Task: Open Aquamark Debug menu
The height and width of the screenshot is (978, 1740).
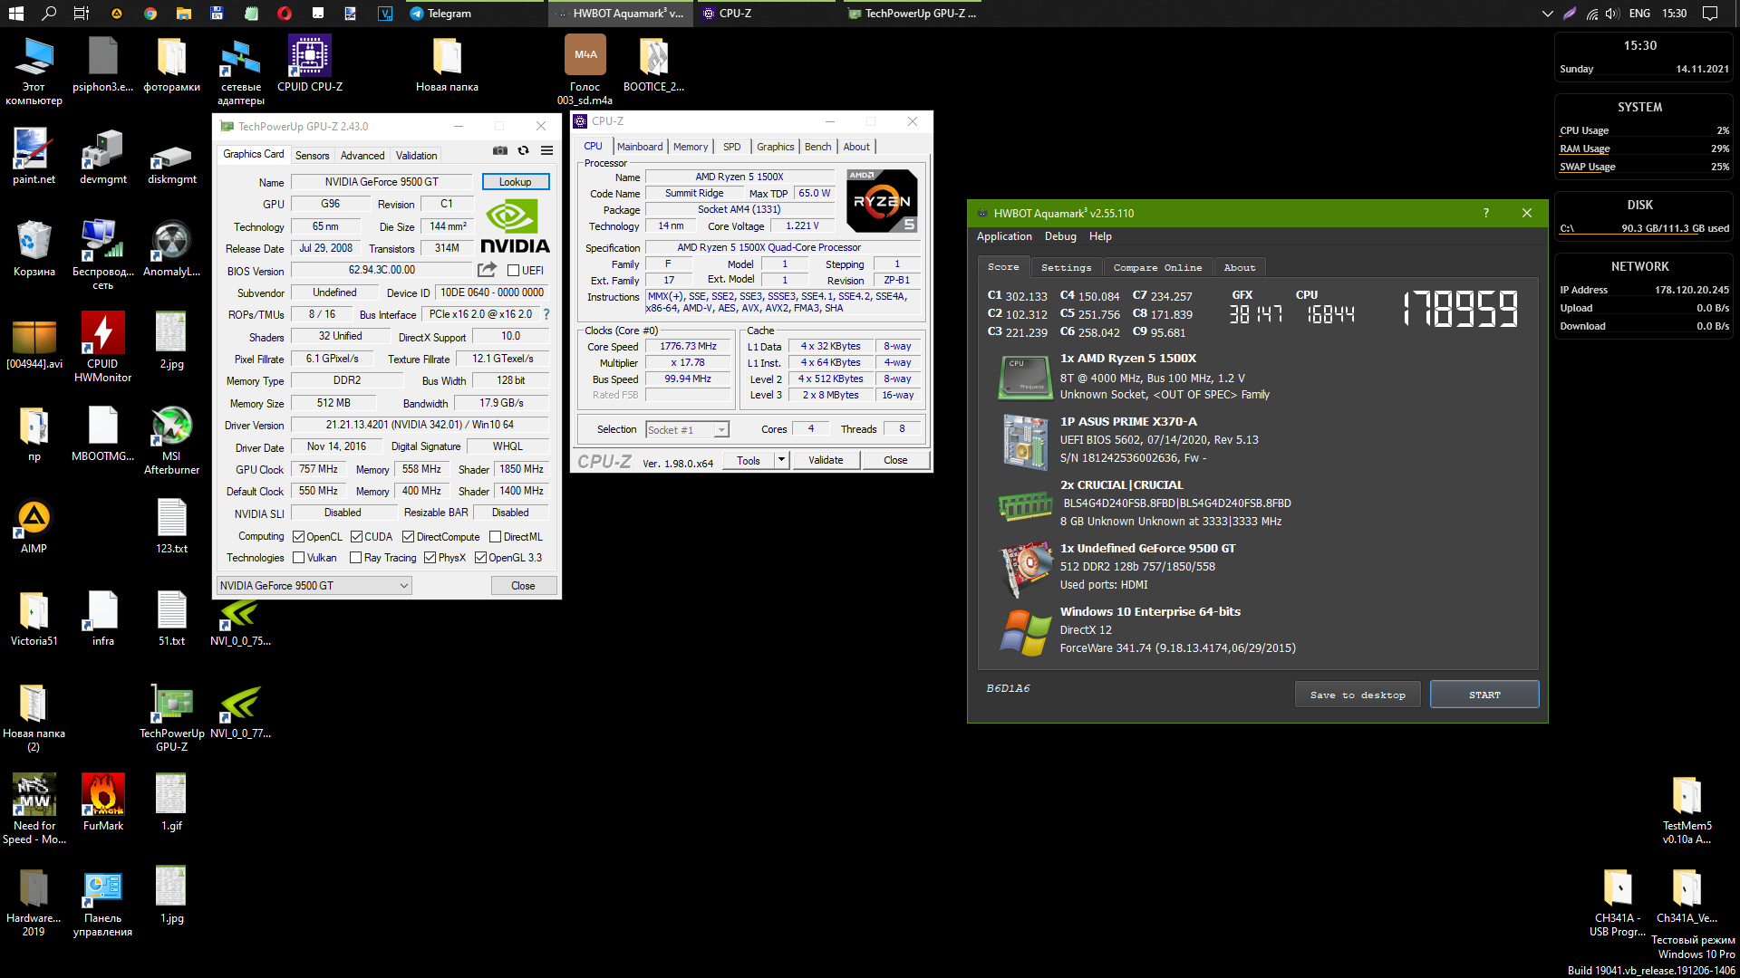Action: pos(1060,236)
